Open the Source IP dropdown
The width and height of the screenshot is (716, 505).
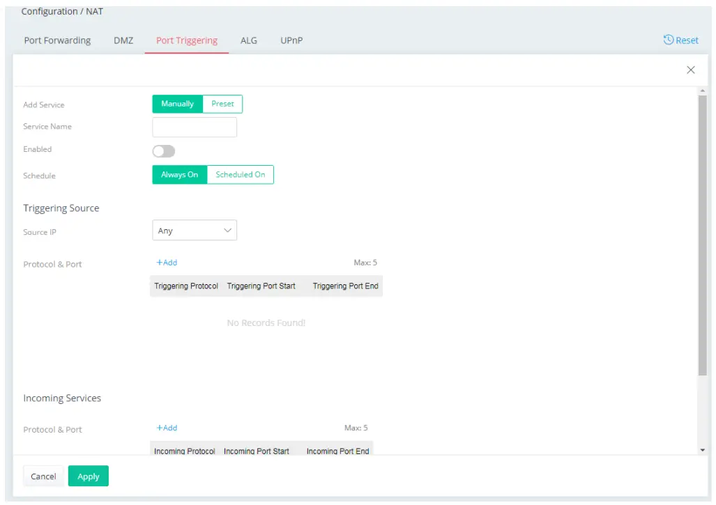(195, 231)
